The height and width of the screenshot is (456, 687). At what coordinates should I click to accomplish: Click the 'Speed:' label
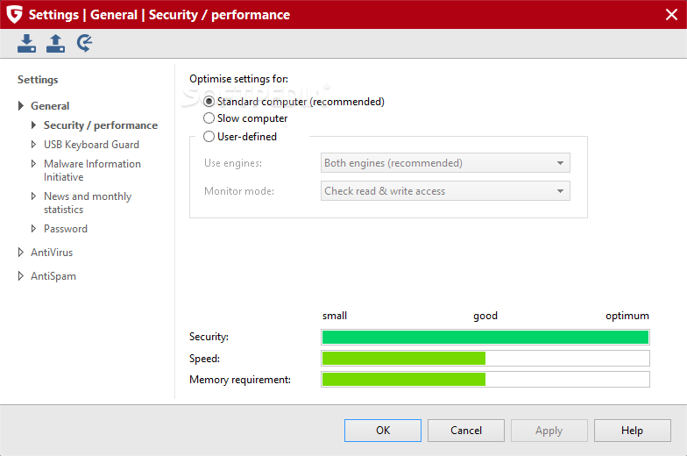(x=205, y=359)
